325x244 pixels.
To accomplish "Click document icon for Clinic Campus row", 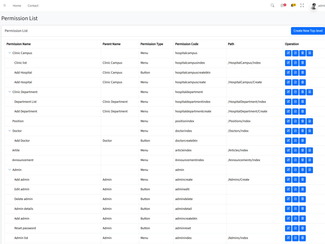I will [295, 53].
